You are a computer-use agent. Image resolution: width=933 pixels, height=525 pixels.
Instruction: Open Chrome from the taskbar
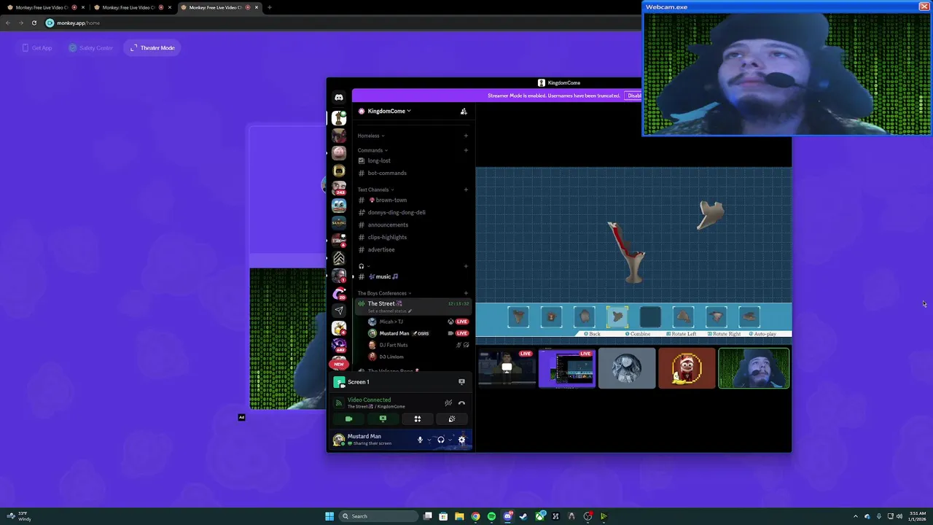[475, 516]
